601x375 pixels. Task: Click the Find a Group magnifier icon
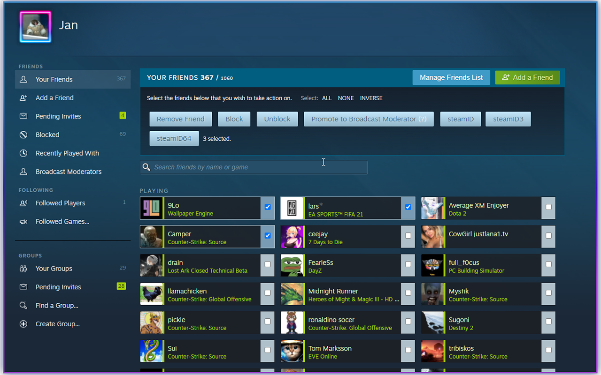(x=23, y=305)
